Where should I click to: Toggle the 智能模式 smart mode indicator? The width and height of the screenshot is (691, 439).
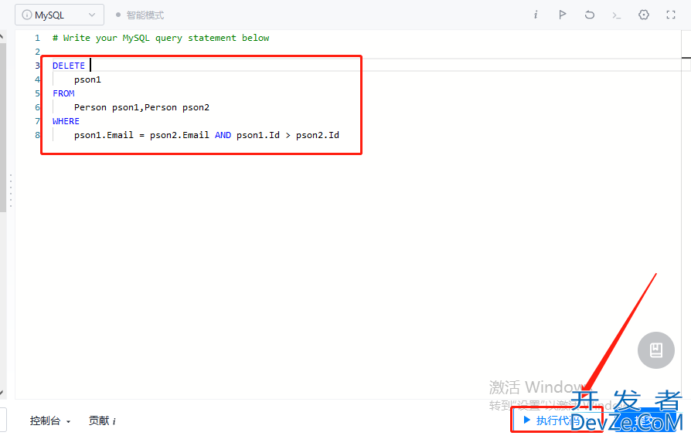pyautogui.click(x=140, y=15)
